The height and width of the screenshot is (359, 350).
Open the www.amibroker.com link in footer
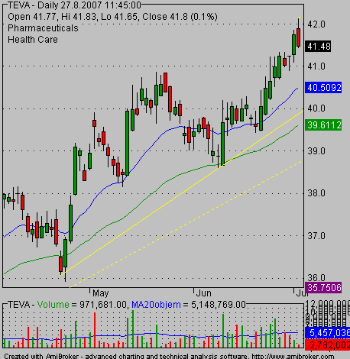click(x=293, y=356)
